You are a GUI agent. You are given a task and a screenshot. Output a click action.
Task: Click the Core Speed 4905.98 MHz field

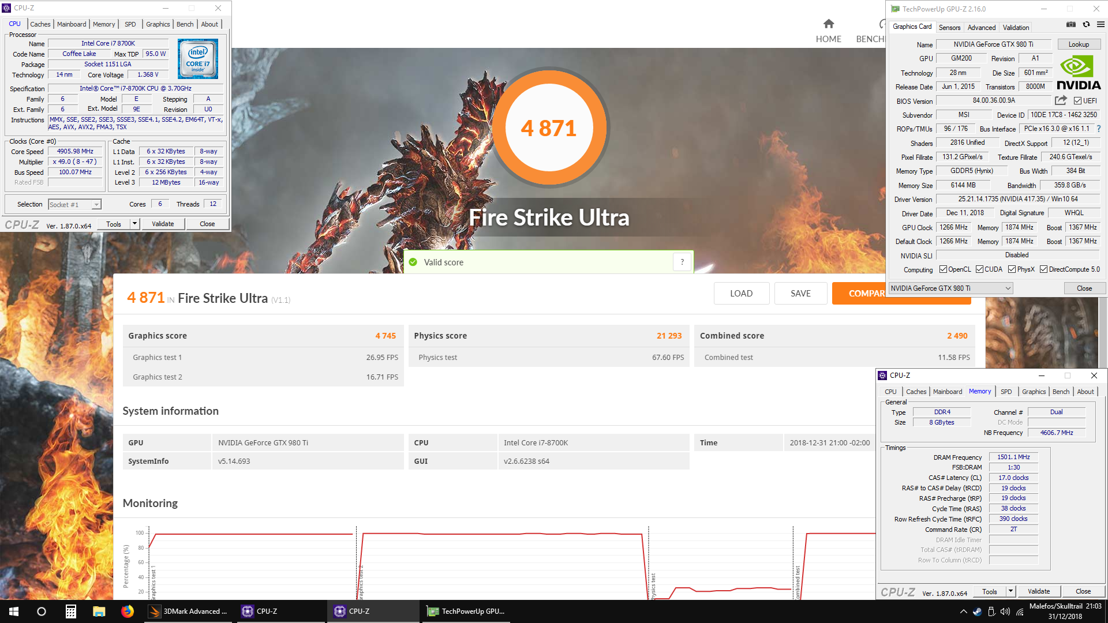click(x=75, y=151)
